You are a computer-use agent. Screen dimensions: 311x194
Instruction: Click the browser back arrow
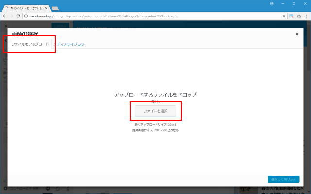4,16
